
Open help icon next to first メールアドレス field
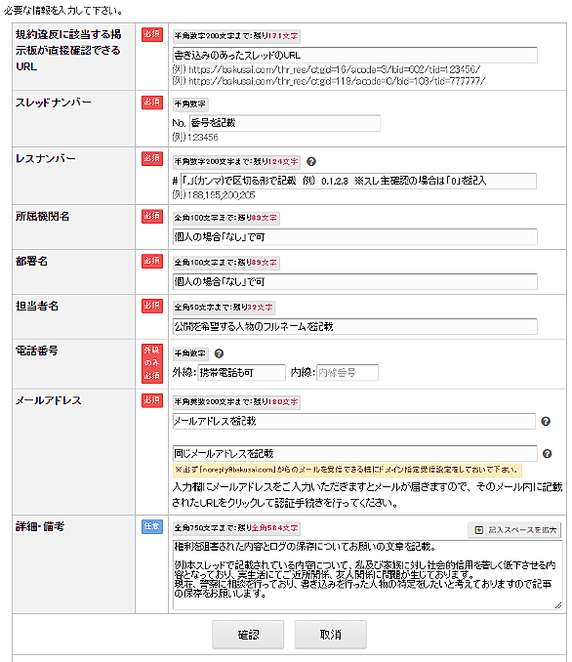pyautogui.click(x=546, y=422)
